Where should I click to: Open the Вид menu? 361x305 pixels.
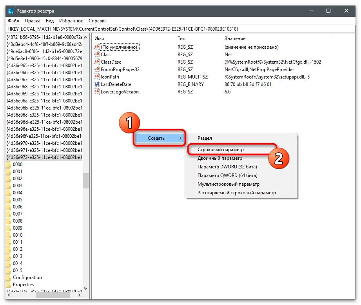[x=50, y=21]
